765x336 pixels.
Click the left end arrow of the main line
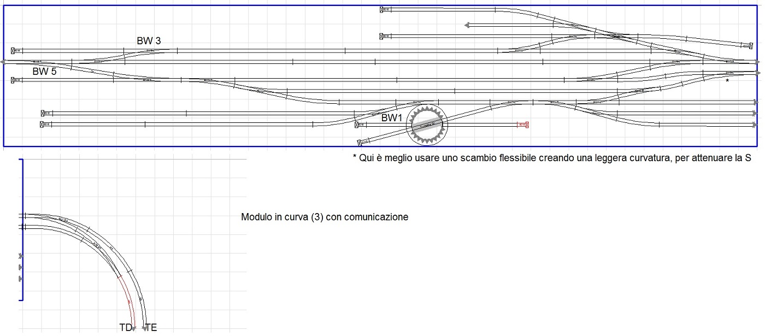coord(4,62)
